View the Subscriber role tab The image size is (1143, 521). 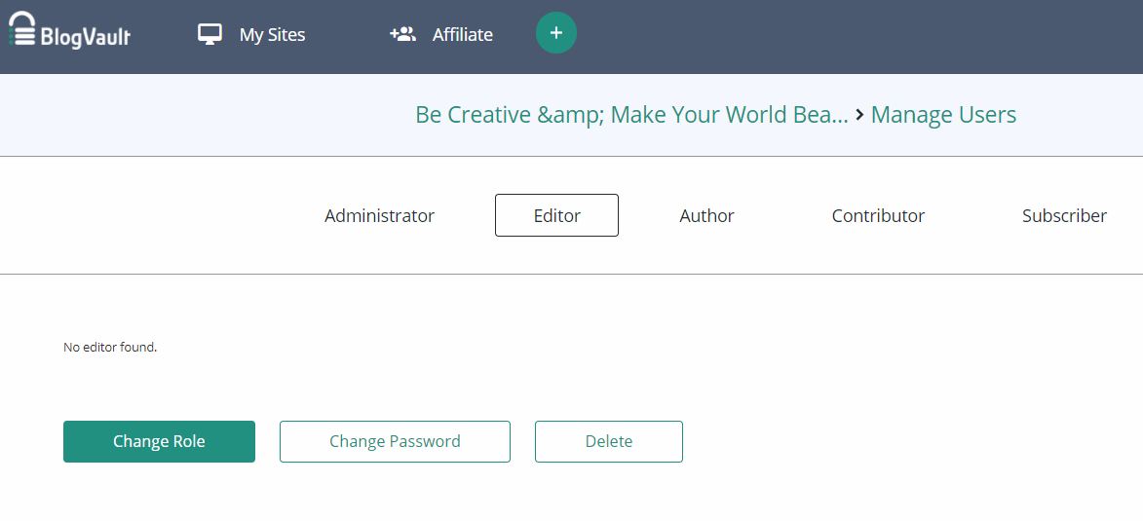(x=1064, y=215)
